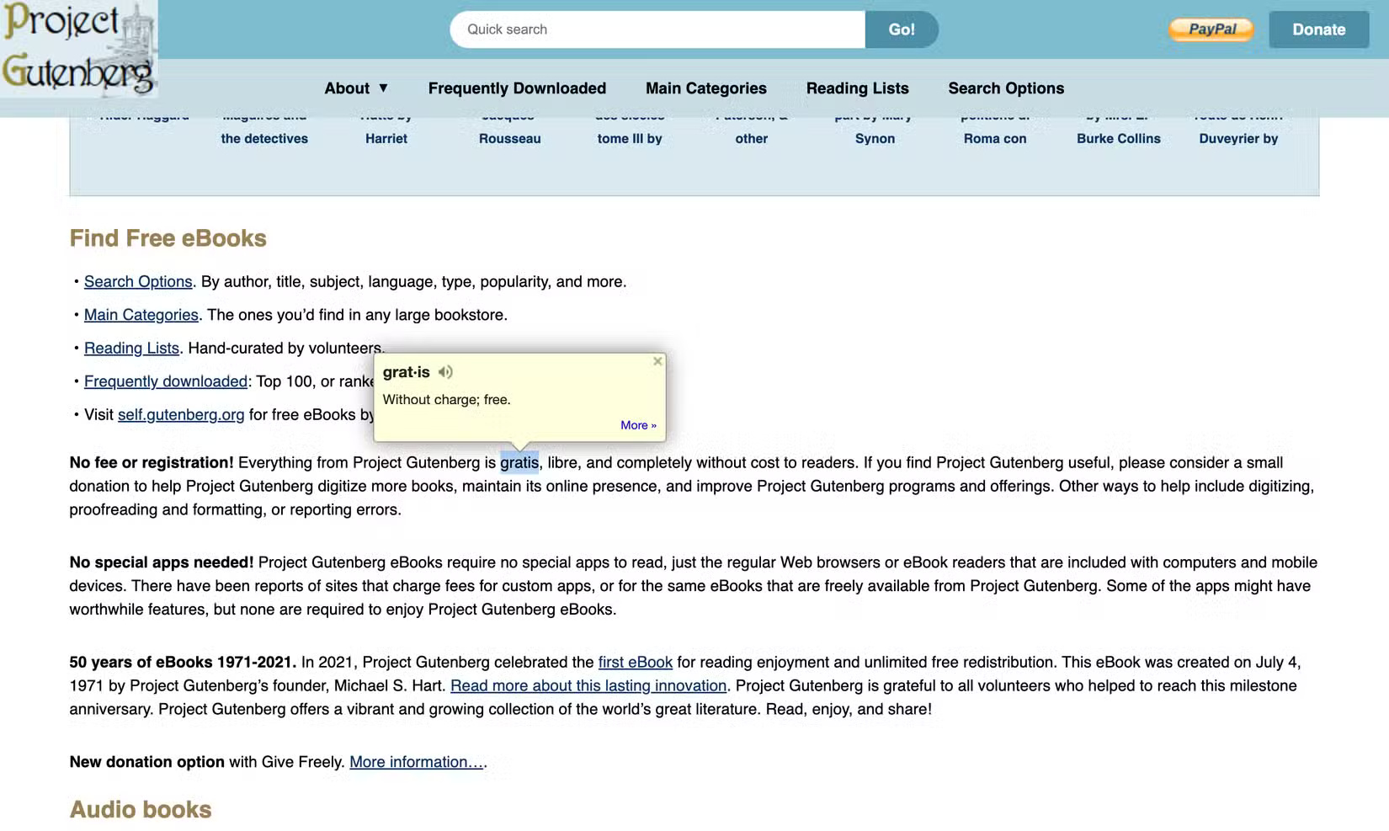Open Search Options from the navigation bar
This screenshot has height=831, width=1389.
pyautogui.click(x=1005, y=88)
